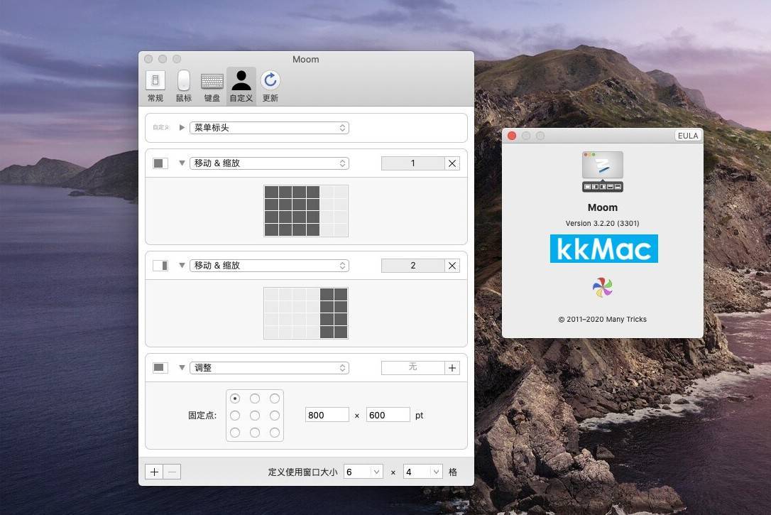Open the 更新 (Update) pane
Screen dimensions: 771x515
point(270,84)
